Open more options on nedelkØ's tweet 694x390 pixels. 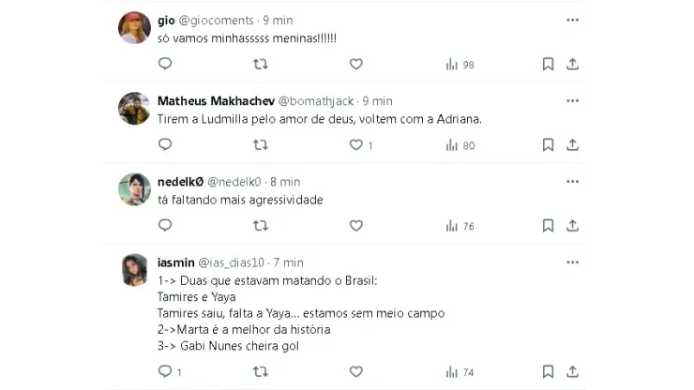(x=572, y=182)
